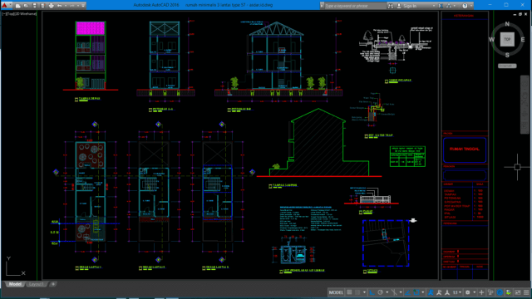
Task: Open Snap settings dropdown arrow
Action: [364, 292]
